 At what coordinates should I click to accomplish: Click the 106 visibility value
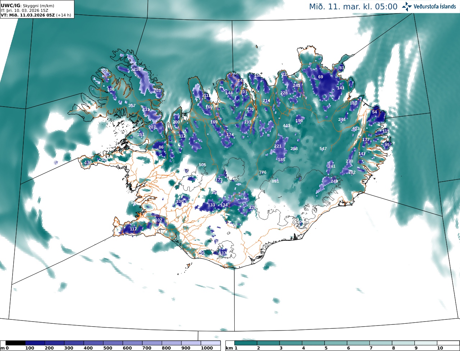111,89
